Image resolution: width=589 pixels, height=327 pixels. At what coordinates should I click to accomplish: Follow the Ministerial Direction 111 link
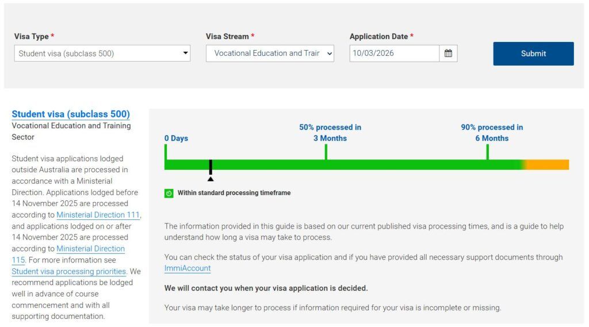point(98,215)
